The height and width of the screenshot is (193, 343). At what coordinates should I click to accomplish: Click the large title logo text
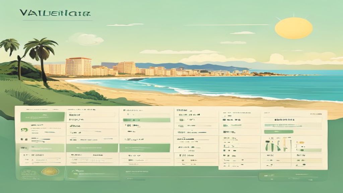click(x=55, y=13)
